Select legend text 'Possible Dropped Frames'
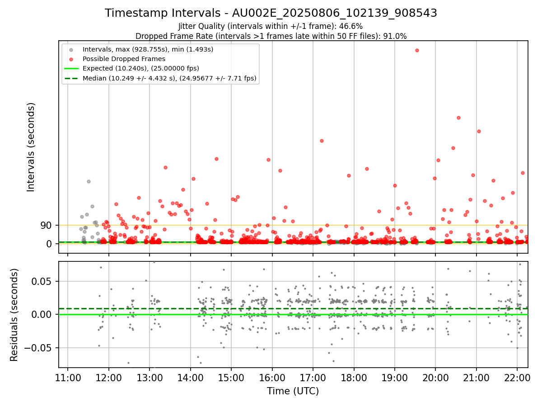Image resolution: width=542 pixels, height=407 pixels. click(x=124, y=59)
